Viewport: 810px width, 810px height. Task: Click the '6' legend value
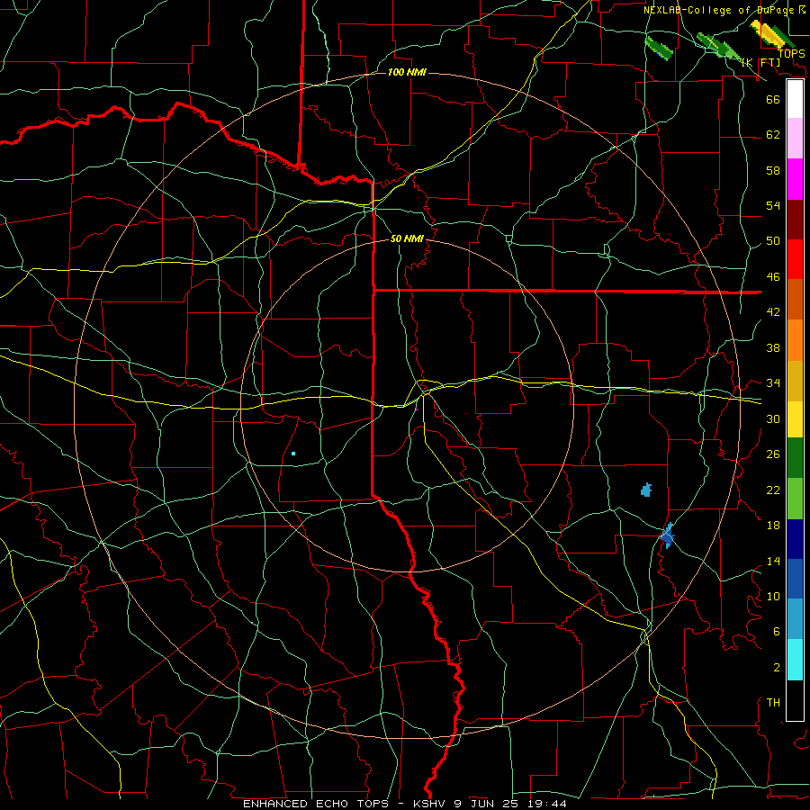[x=777, y=632]
